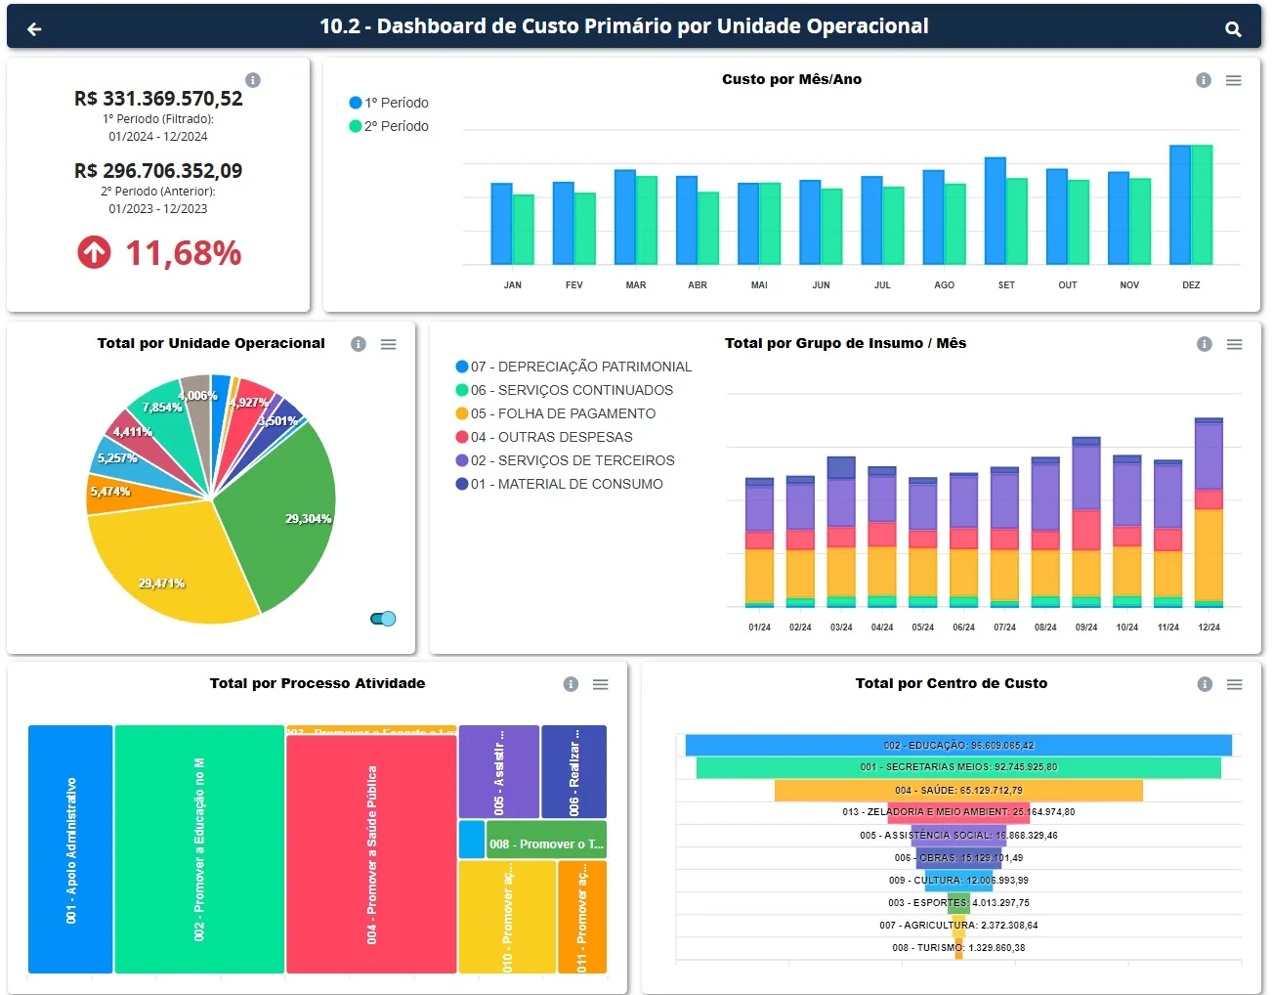Open chart menu for Total por Grupo de Insumo
This screenshot has height=995, width=1272.
point(1235,344)
